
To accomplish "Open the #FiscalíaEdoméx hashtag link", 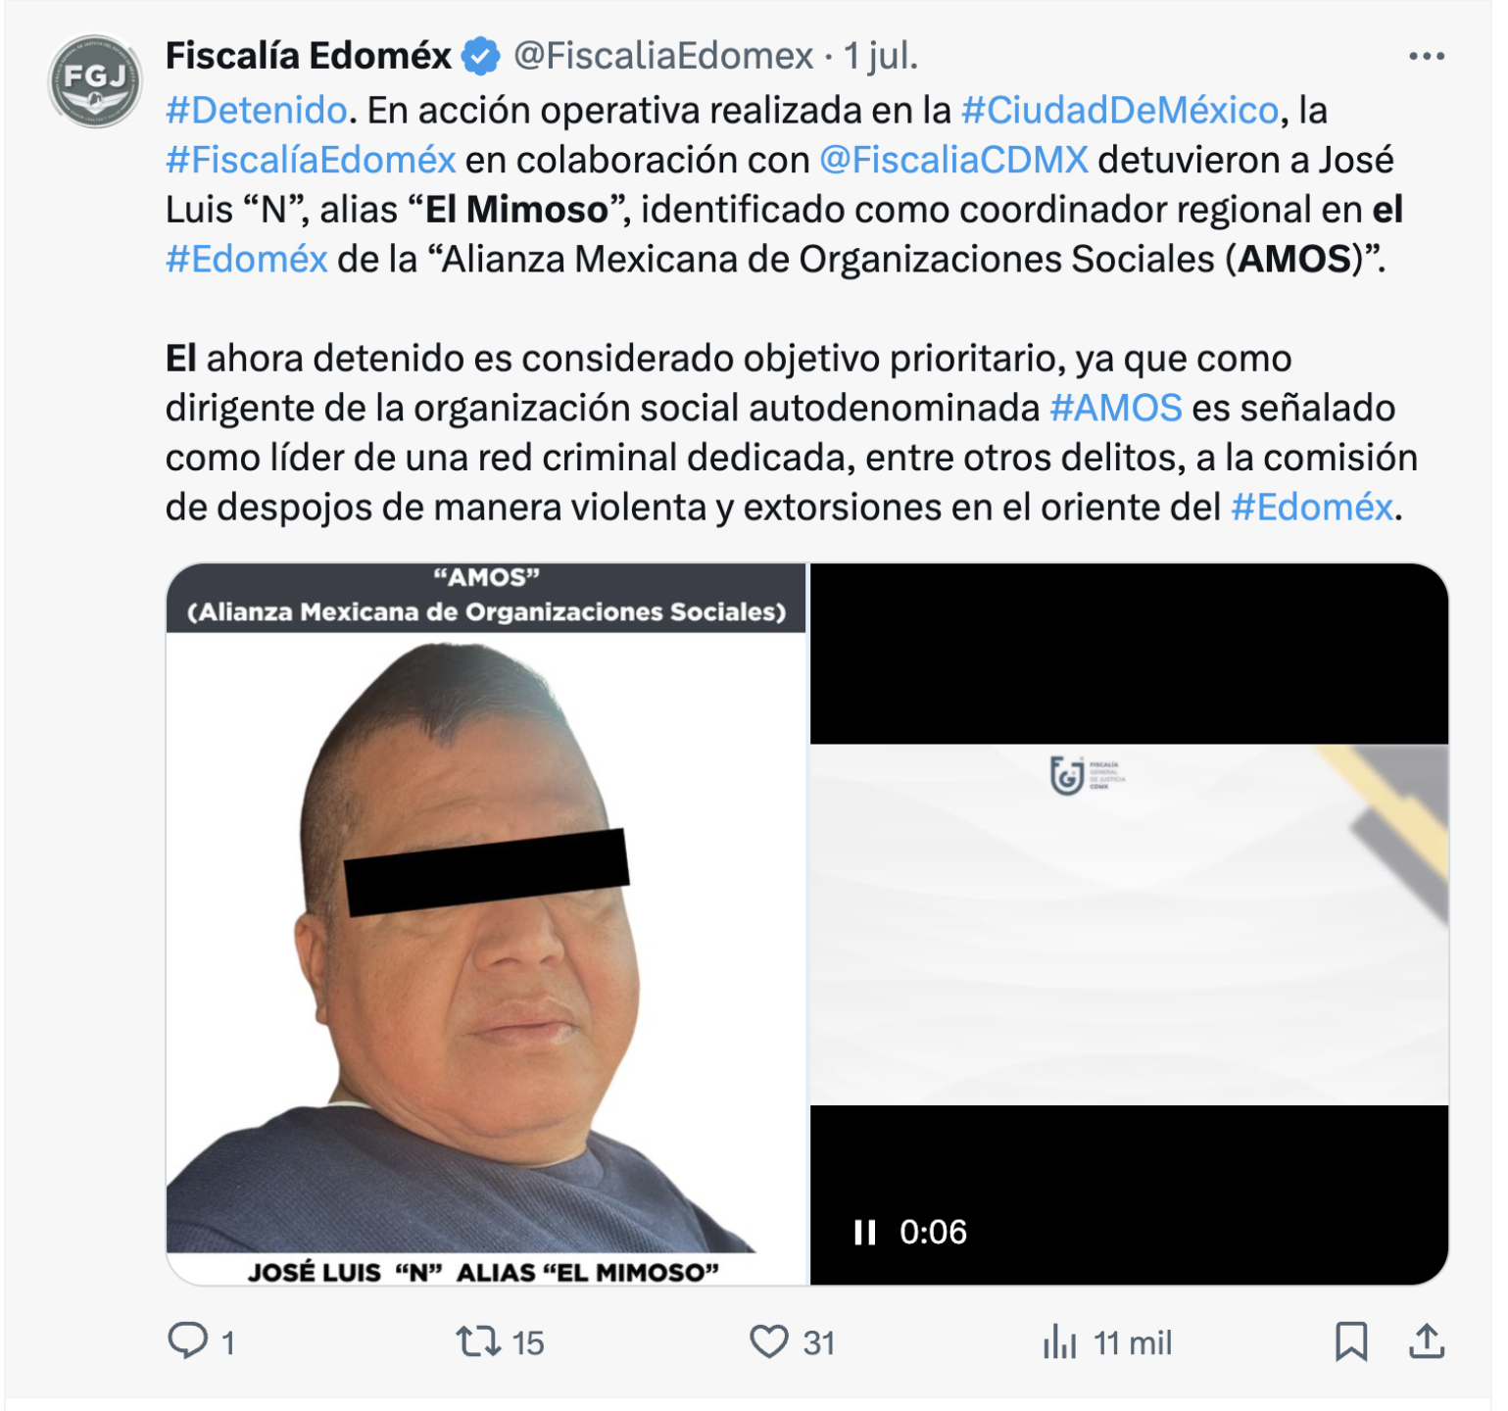I will 311,160.
